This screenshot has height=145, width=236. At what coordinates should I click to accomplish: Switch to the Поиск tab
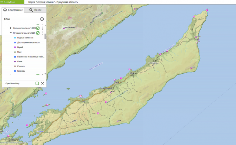click(35, 10)
